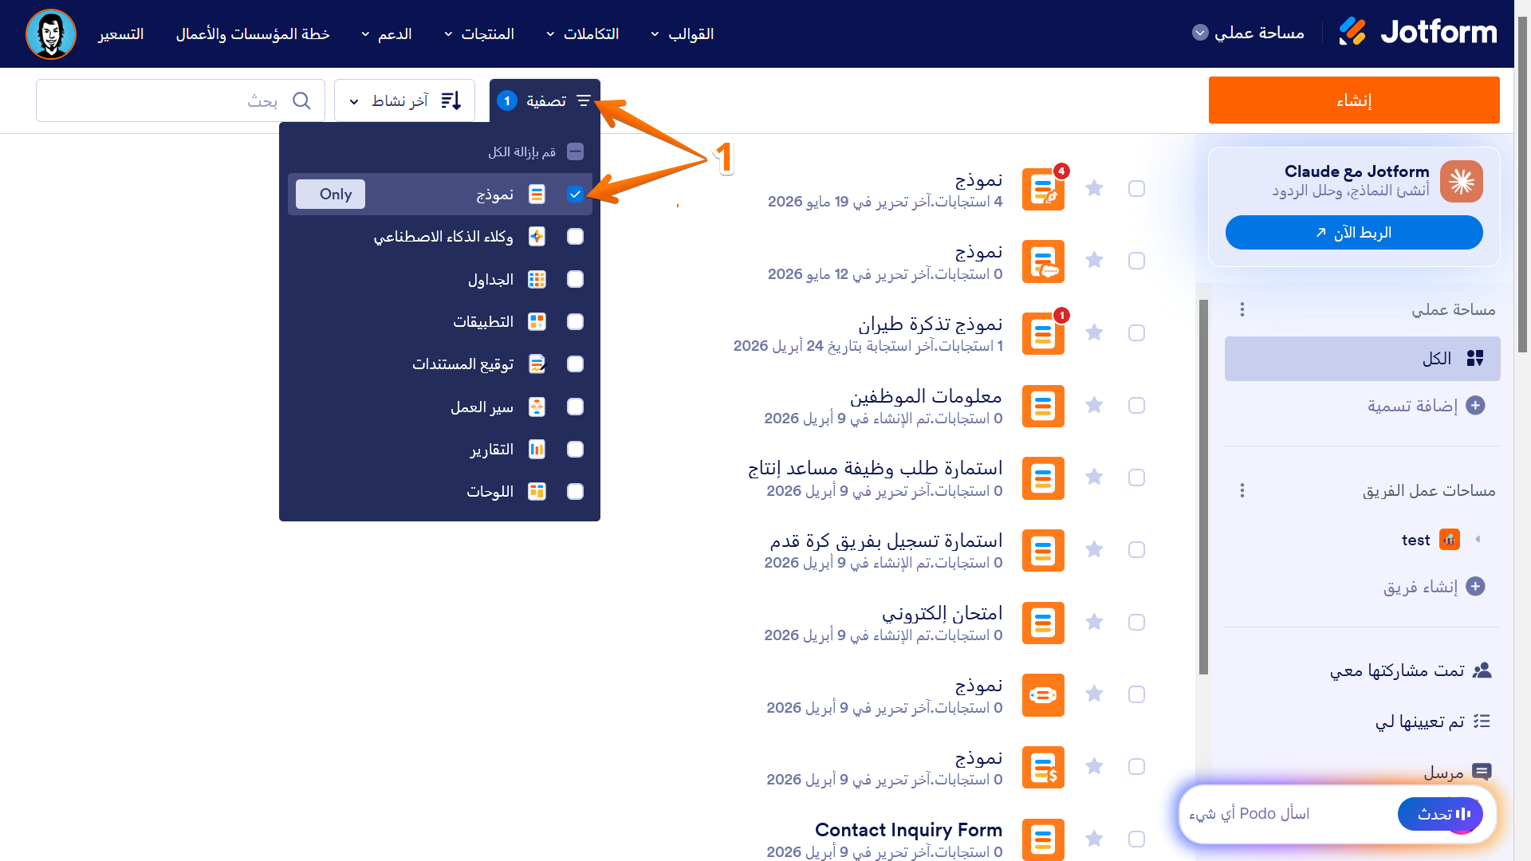
Task: Click the test team icon
Action: click(x=1450, y=540)
